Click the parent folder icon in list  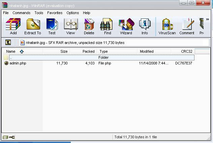point(6,57)
